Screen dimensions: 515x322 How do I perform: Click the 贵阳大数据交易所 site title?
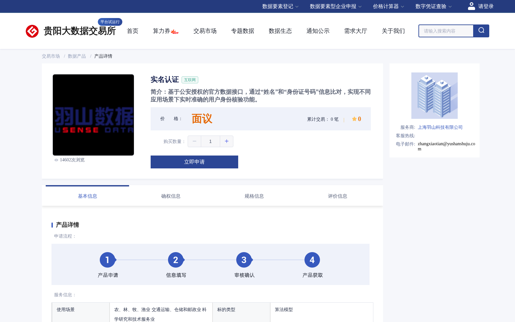click(x=80, y=31)
